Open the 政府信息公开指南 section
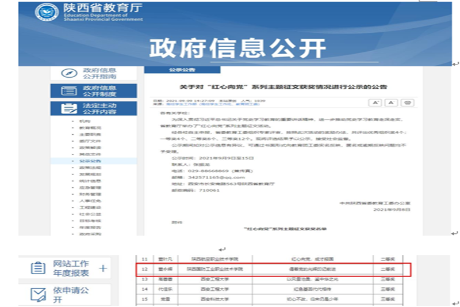 [x=100, y=73]
